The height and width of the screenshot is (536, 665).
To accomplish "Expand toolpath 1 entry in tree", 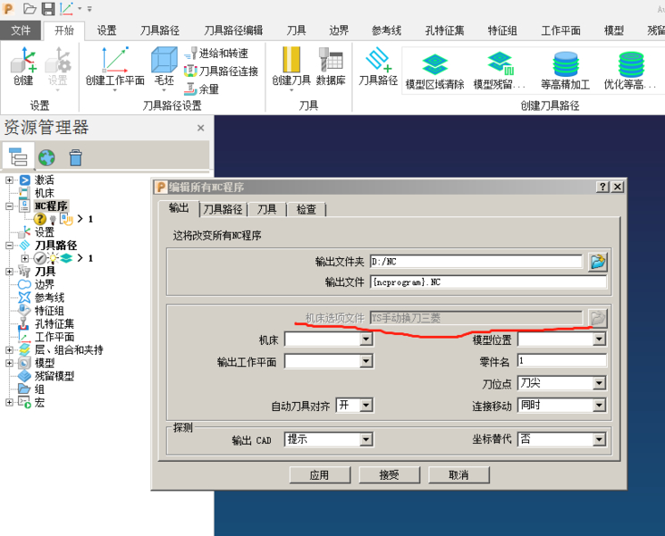I will pyautogui.click(x=25, y=258).
